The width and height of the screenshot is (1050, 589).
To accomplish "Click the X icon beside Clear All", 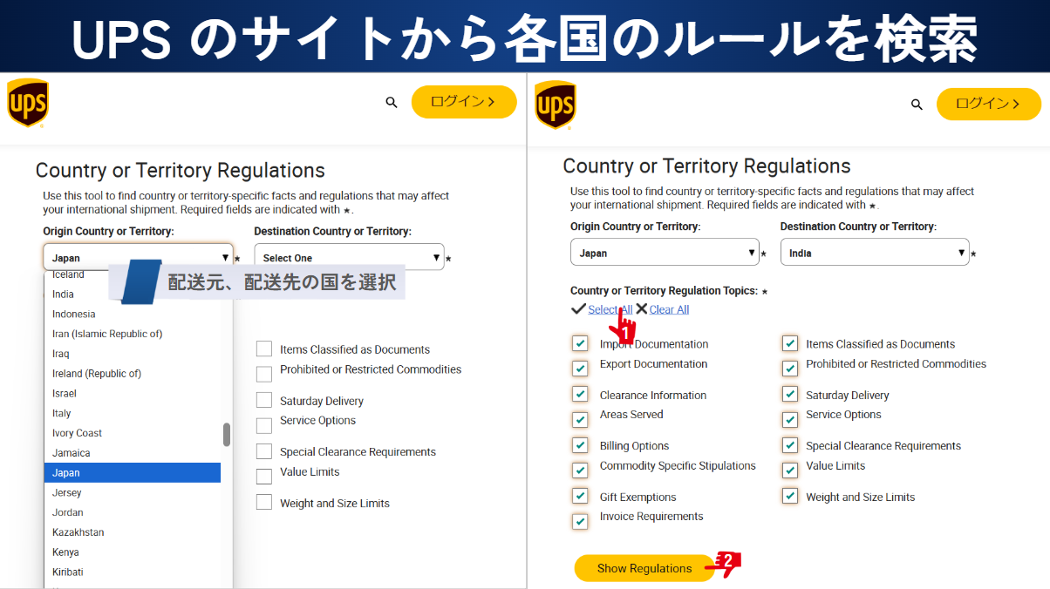I will [x=641, y=309].
